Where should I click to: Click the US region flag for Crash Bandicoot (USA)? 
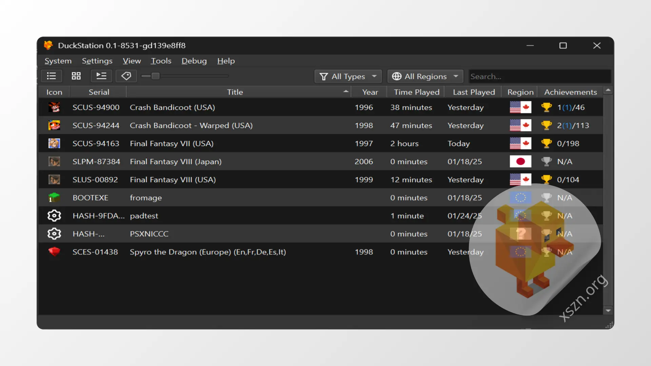tap(520, 107)
